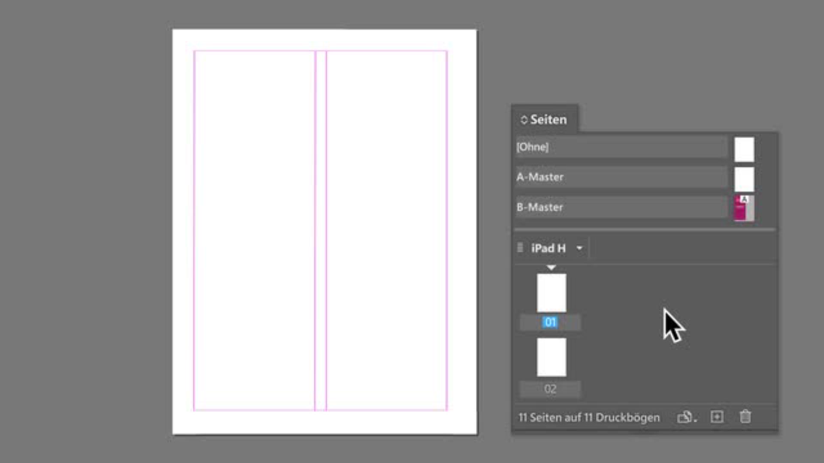The height and width of the screenshot is (463, 824).
Task: Click the [Ohne] master thumbnail icon
Action: pos(744,149)
